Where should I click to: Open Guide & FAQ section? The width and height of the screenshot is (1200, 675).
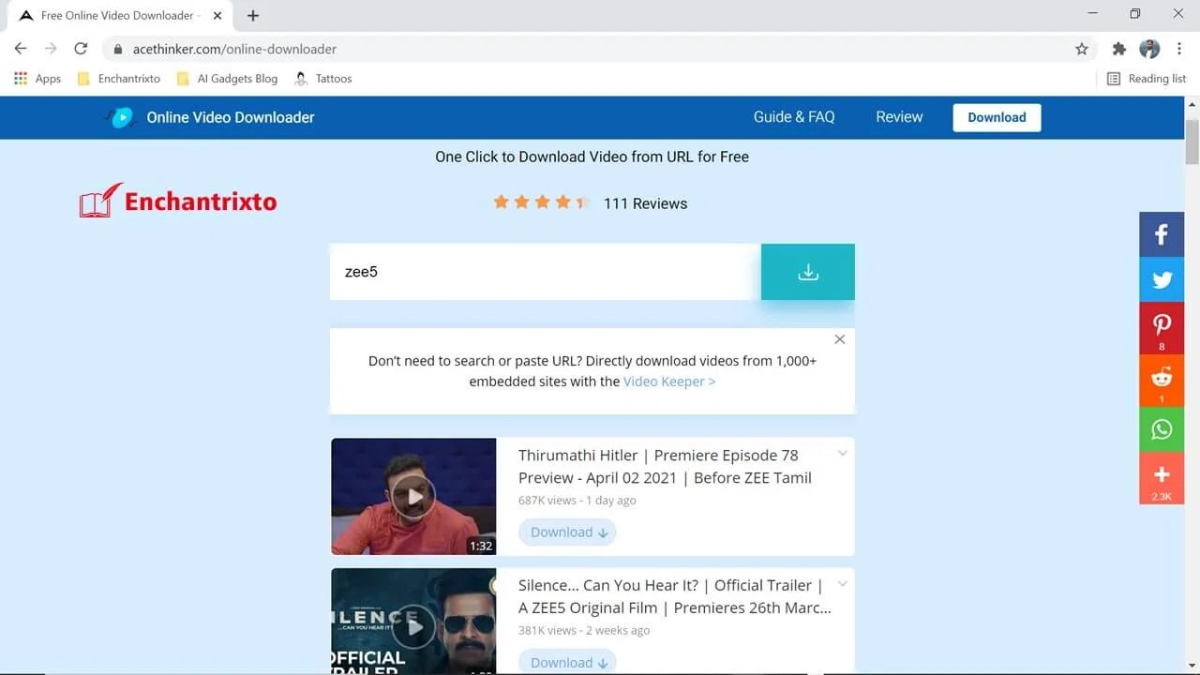click(x=794, y=117)
